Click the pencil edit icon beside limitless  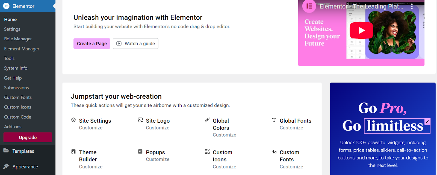[428, 122]
